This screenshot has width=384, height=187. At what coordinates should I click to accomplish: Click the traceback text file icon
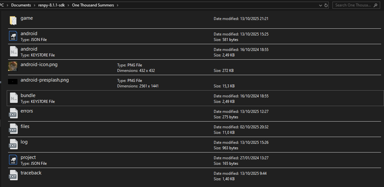point(13,175)
